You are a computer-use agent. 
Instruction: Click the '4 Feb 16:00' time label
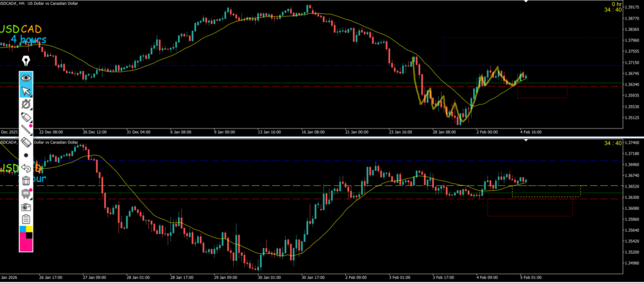[x=530, y=132]
